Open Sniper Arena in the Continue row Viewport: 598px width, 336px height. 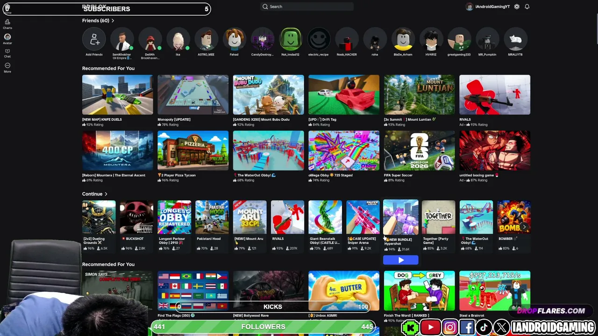tap(363, 217)
